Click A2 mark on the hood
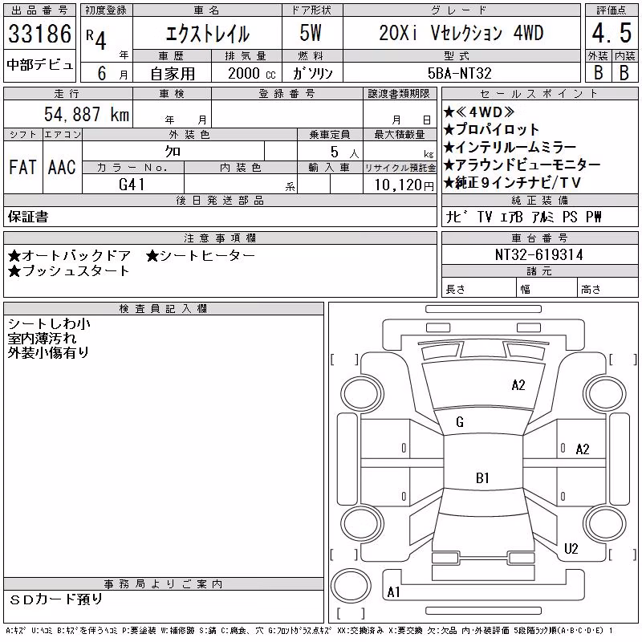 [518, 385]
